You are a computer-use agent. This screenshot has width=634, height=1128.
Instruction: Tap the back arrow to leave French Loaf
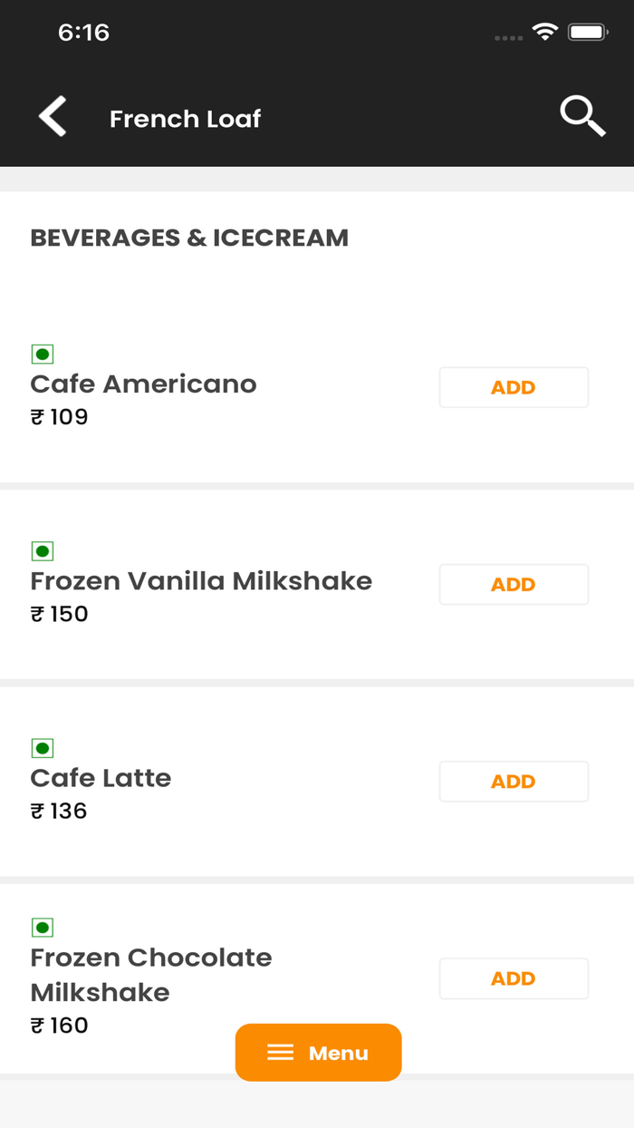click(x=52, y=117)
